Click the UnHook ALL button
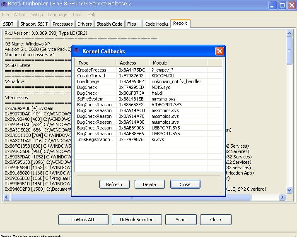This screenshot has height=237, width=297. click(83, 220)
